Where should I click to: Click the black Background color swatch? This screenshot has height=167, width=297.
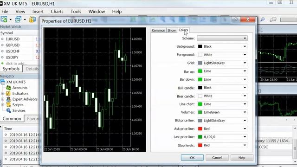click(200, 46)
